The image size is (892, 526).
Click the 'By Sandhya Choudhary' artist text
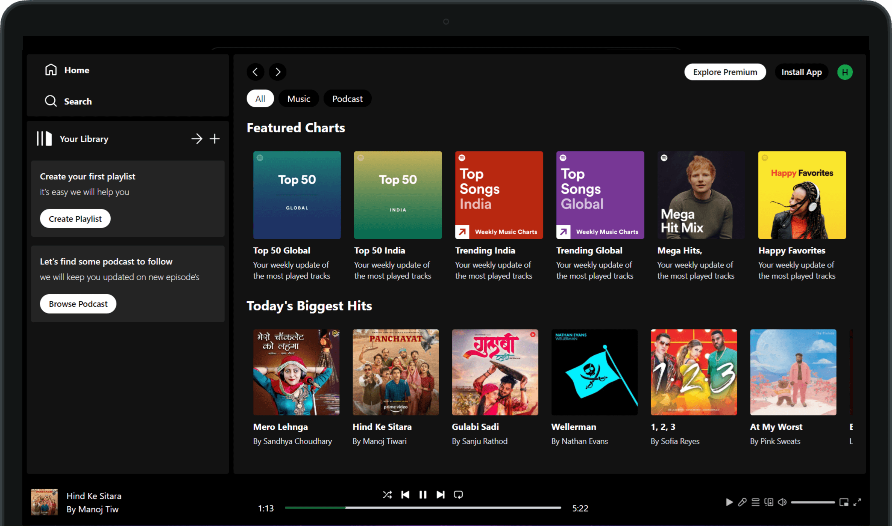[293, 441]
